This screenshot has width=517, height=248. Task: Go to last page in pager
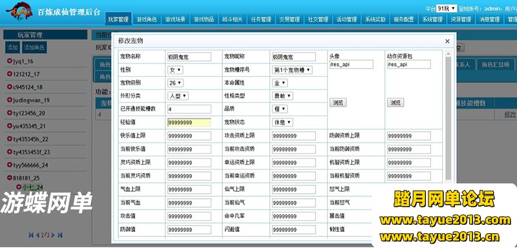(x=60, y=235)
